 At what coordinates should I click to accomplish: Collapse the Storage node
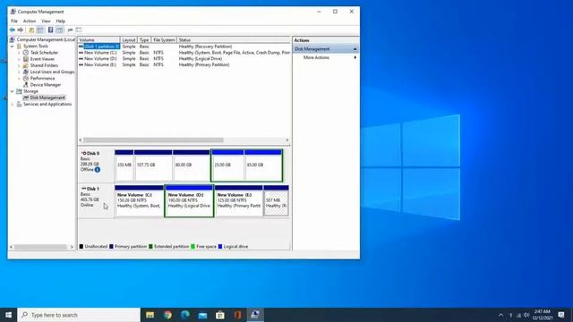click(x=13, y=91)
